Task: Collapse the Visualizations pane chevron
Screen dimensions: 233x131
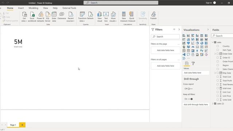Action: (208, 30)
